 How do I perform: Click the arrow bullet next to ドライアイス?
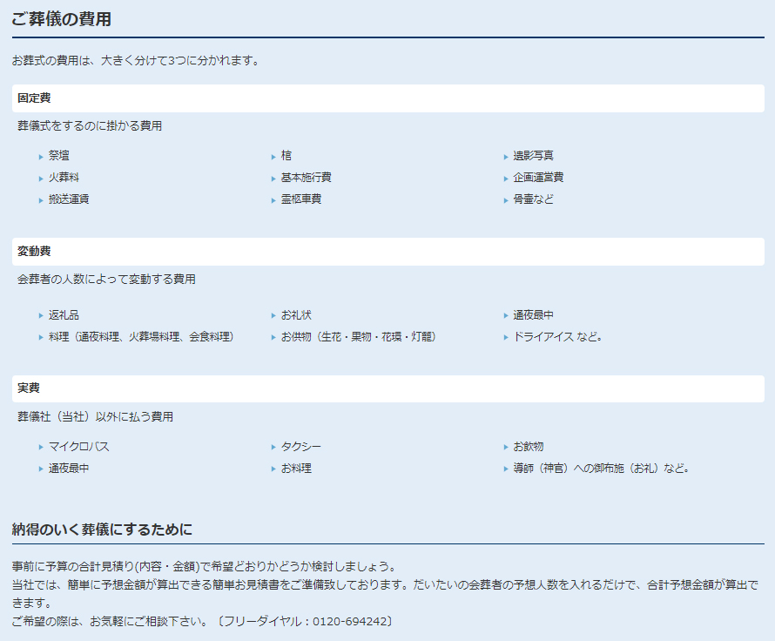coord(505,338)
